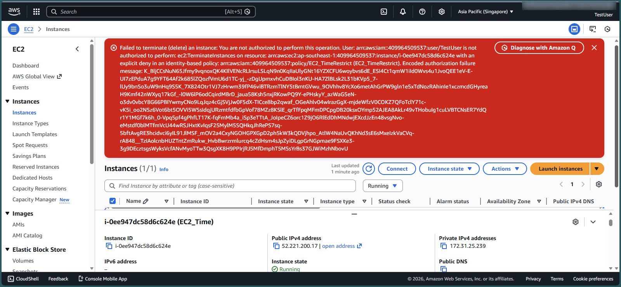Open the notifications bell icon
This screenshot has height=287, width=621.
pyautogui.click(x=403, y=12)
